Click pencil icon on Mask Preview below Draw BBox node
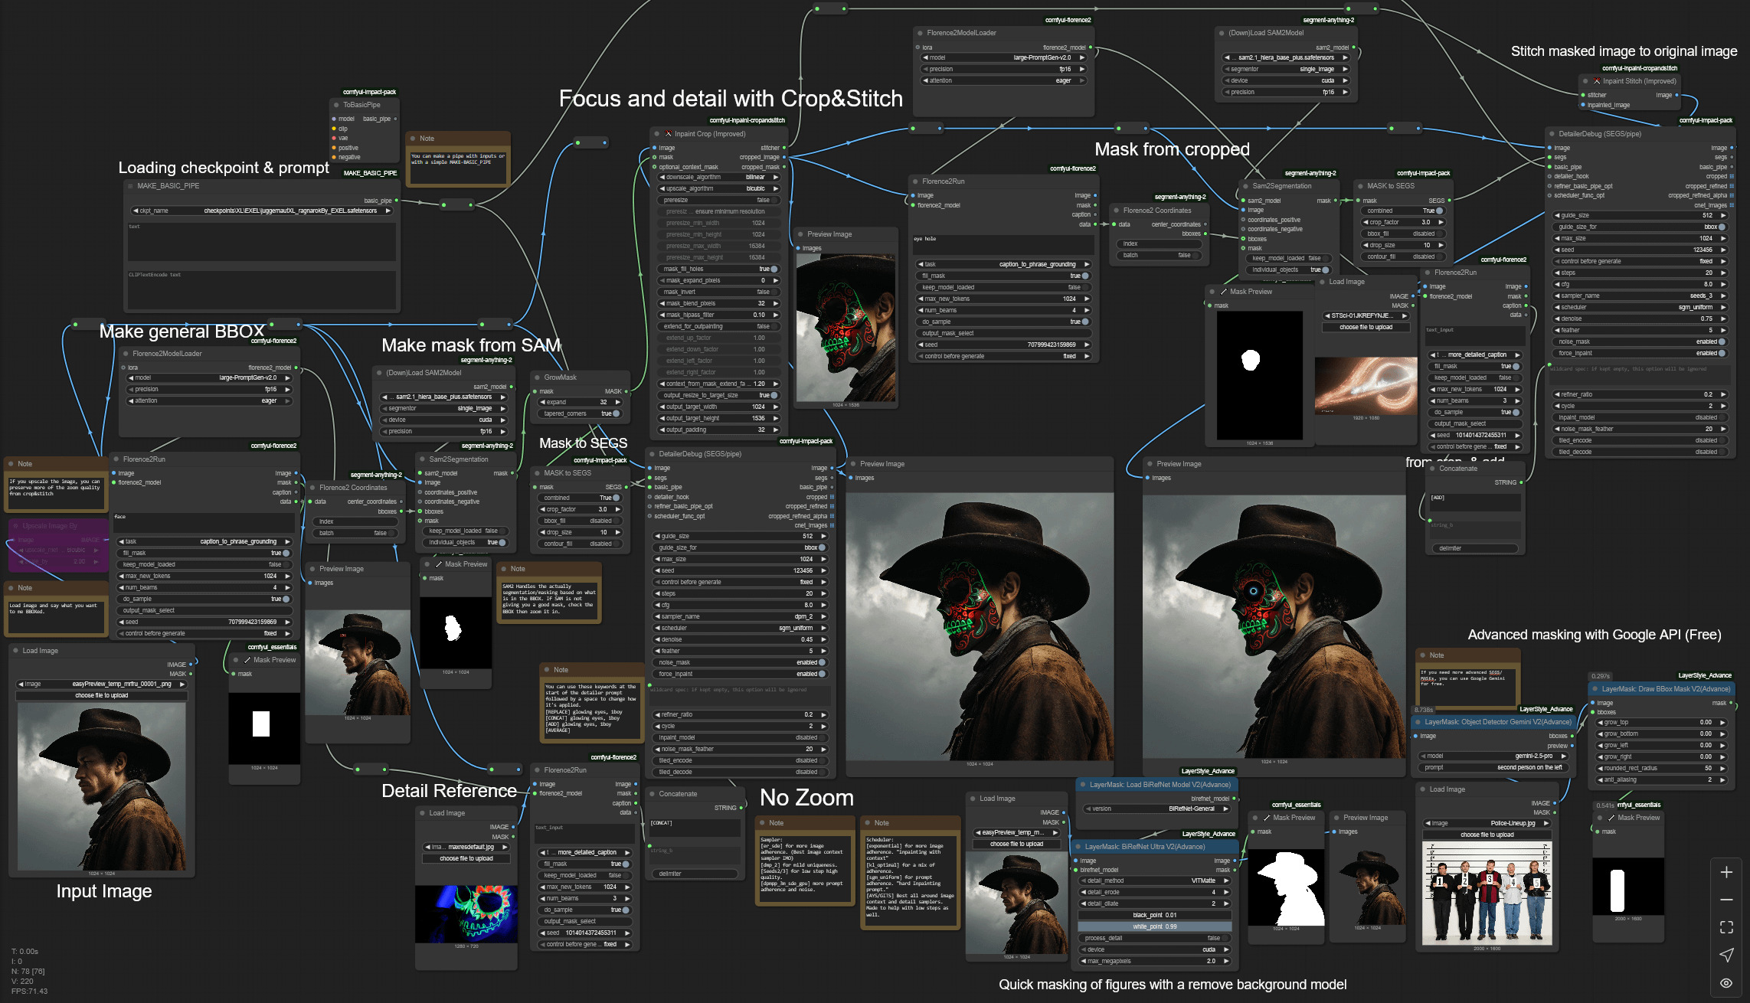Image resolution: width=1750 pixels, height=1003 pixels. coord(1611,818)
